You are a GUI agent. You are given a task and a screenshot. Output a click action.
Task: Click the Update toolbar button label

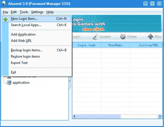[x=105, y=37]
